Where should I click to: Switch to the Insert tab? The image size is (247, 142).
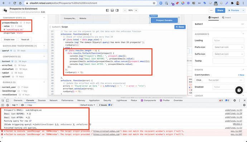pos(226,17)
